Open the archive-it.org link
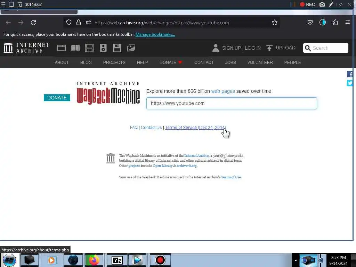Screen dimensions: 356x267 (x=187, y=165)
